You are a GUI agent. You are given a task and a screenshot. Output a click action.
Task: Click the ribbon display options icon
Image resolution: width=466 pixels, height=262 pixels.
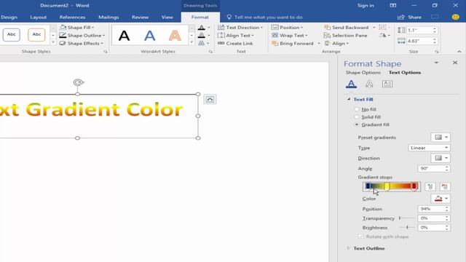[393, 5]
